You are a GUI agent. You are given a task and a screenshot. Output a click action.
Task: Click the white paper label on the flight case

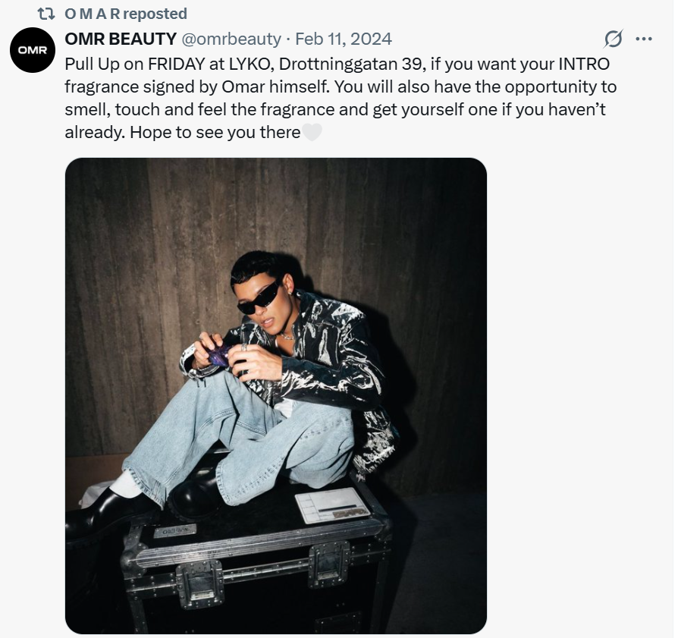(331, 504)
